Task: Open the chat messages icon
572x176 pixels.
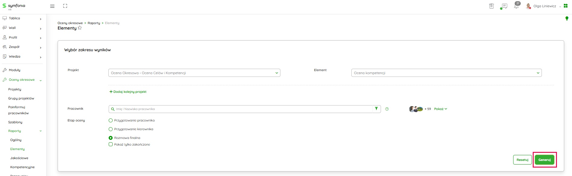Action: pyautogui.click(x=504, y=6)
